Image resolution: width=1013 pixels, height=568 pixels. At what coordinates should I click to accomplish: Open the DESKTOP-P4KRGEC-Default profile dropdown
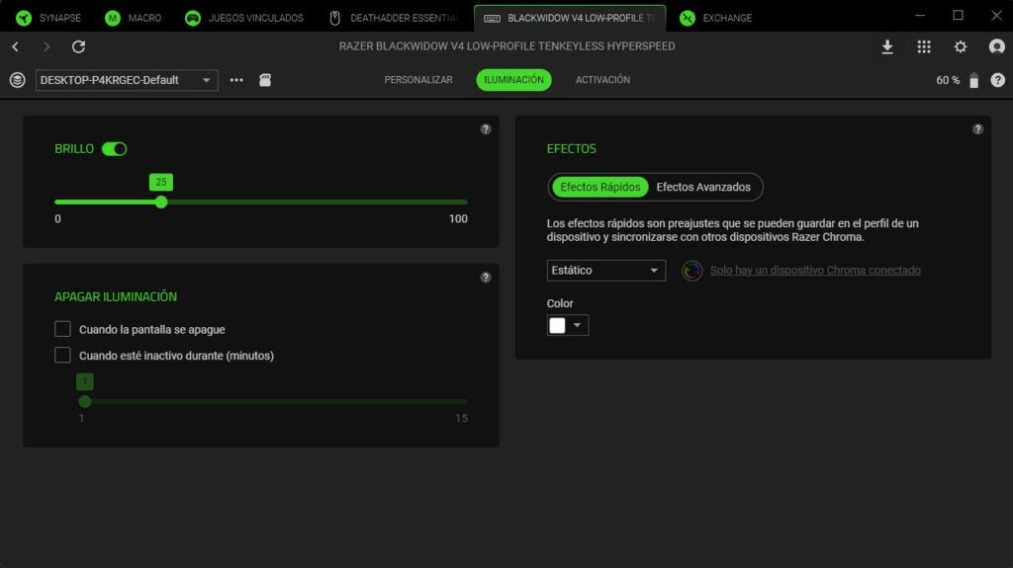[126, 80]
